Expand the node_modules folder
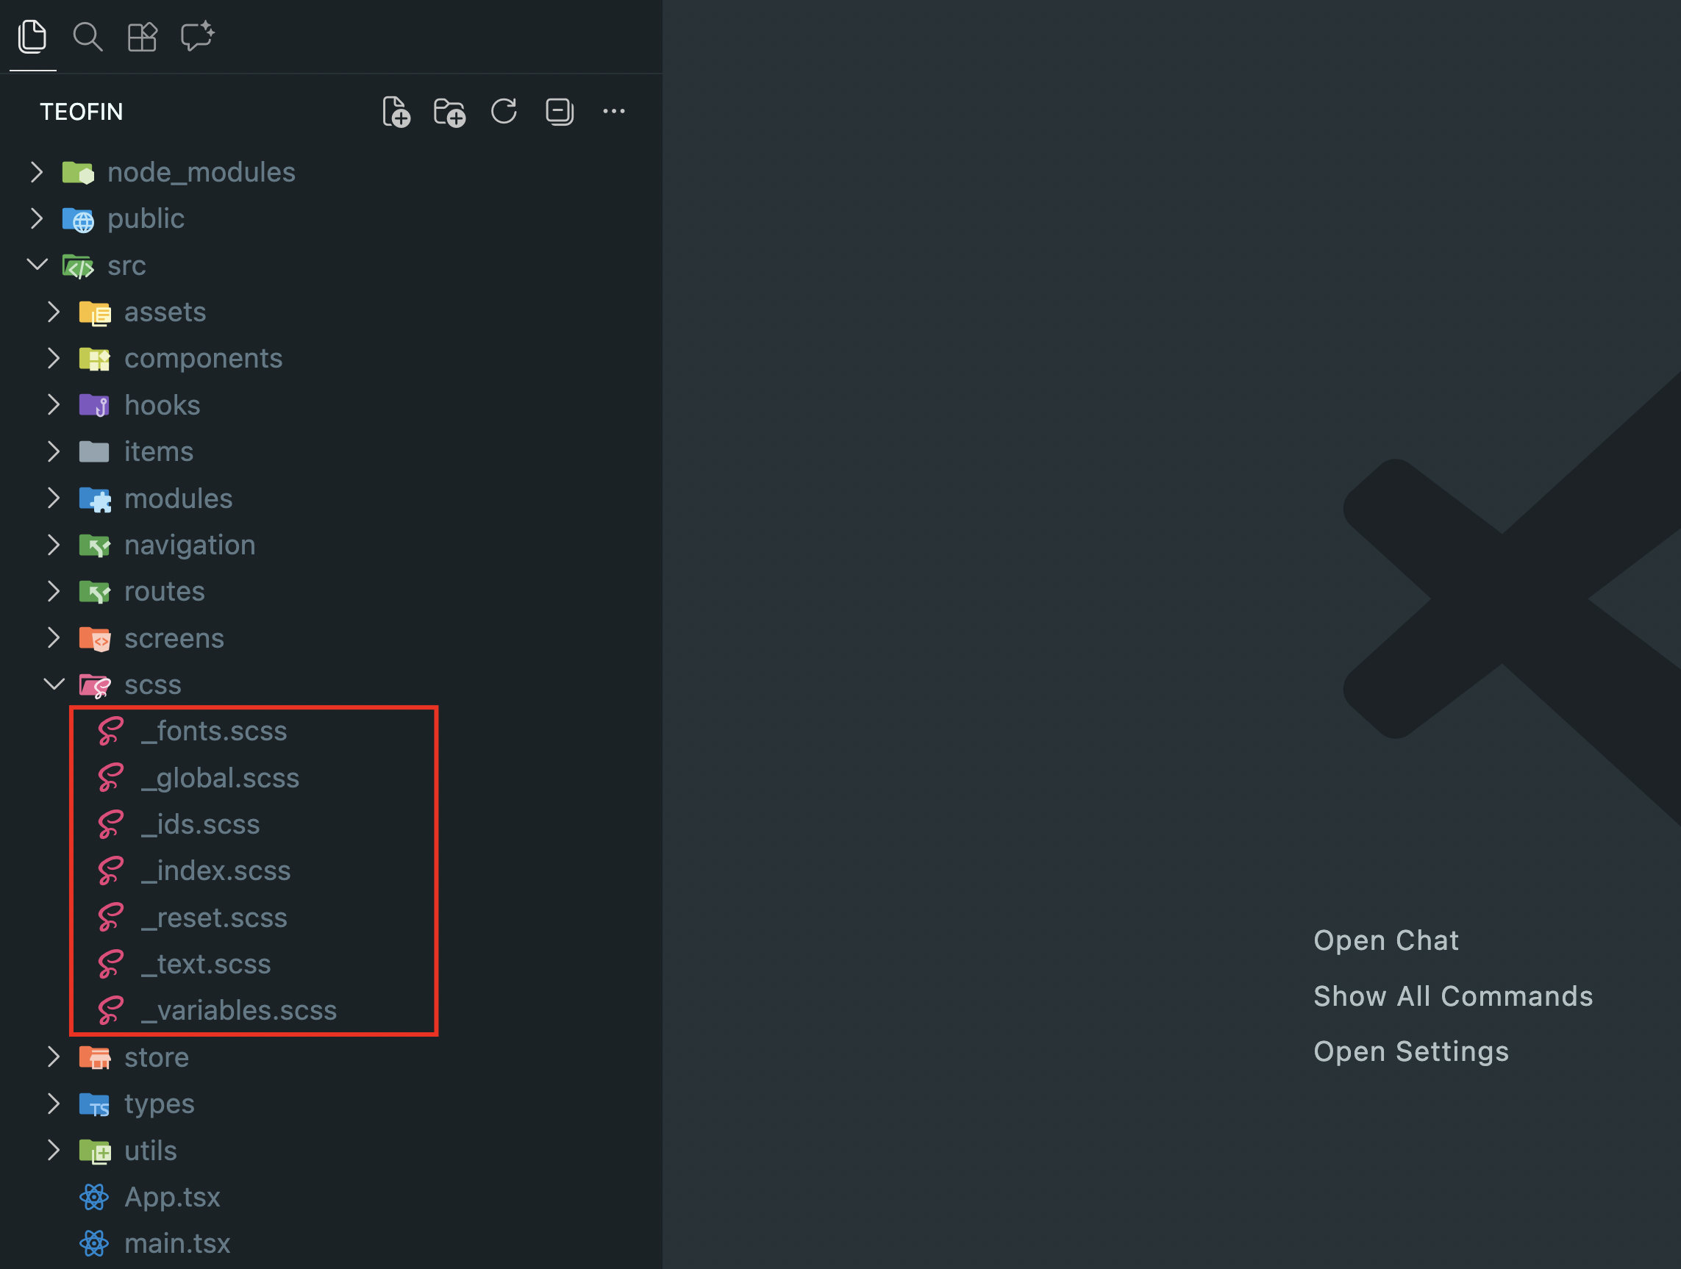This screenshot has width=1681, height=1269. point(38,173)
